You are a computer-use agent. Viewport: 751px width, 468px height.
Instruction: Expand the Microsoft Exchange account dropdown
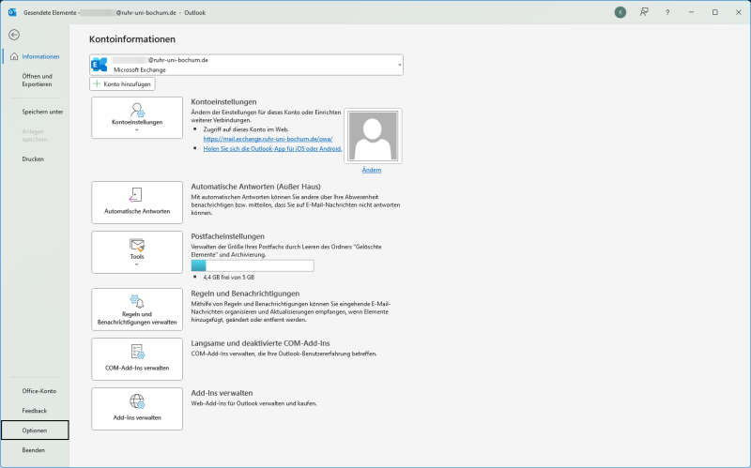click(x=401, y=65)
